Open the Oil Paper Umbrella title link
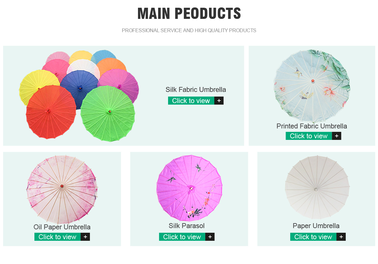The width and height of the screenshot is (378, 264). (62, 227)
